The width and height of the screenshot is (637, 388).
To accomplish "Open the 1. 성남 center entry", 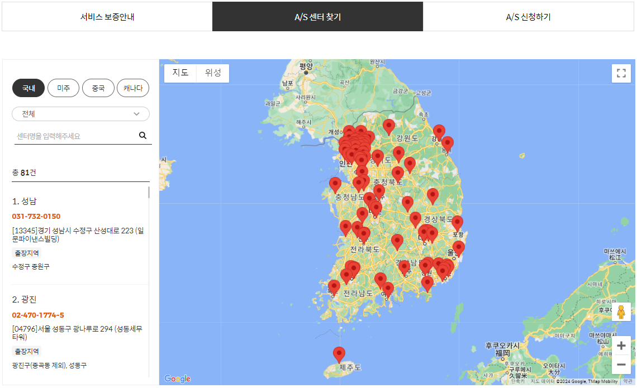I will point(25,202).
